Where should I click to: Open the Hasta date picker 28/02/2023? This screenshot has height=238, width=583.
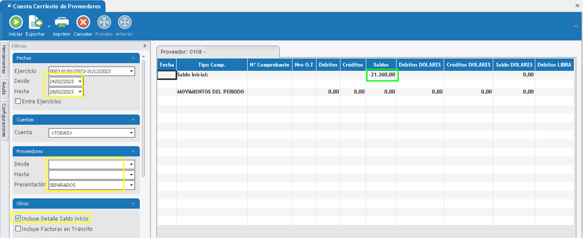(80, 92)
